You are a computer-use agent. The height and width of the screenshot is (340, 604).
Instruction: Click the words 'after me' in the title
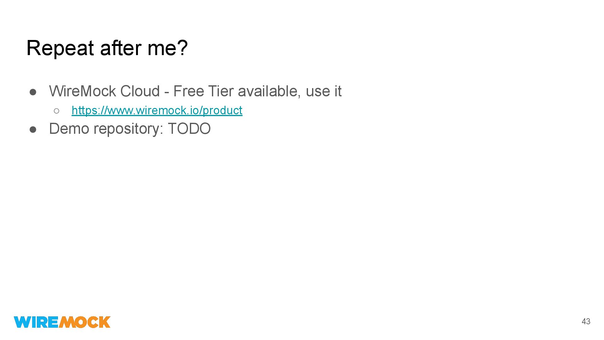(135, 48)
